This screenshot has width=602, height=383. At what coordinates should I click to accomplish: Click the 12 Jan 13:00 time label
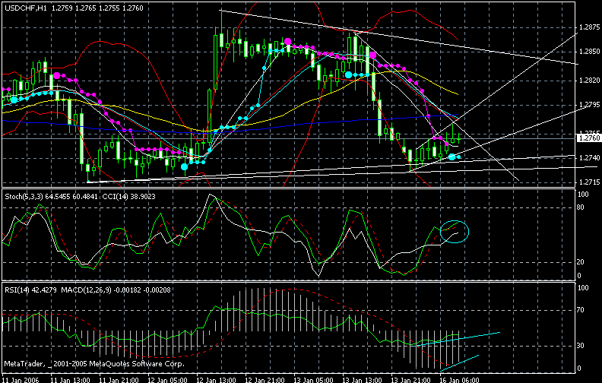coord(217,380)
